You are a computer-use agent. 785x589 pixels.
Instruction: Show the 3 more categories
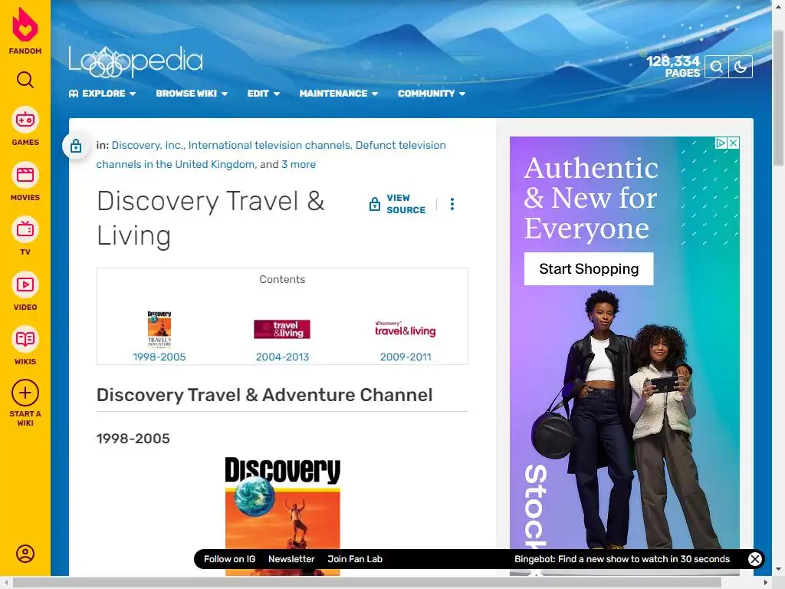coord(298,164)
